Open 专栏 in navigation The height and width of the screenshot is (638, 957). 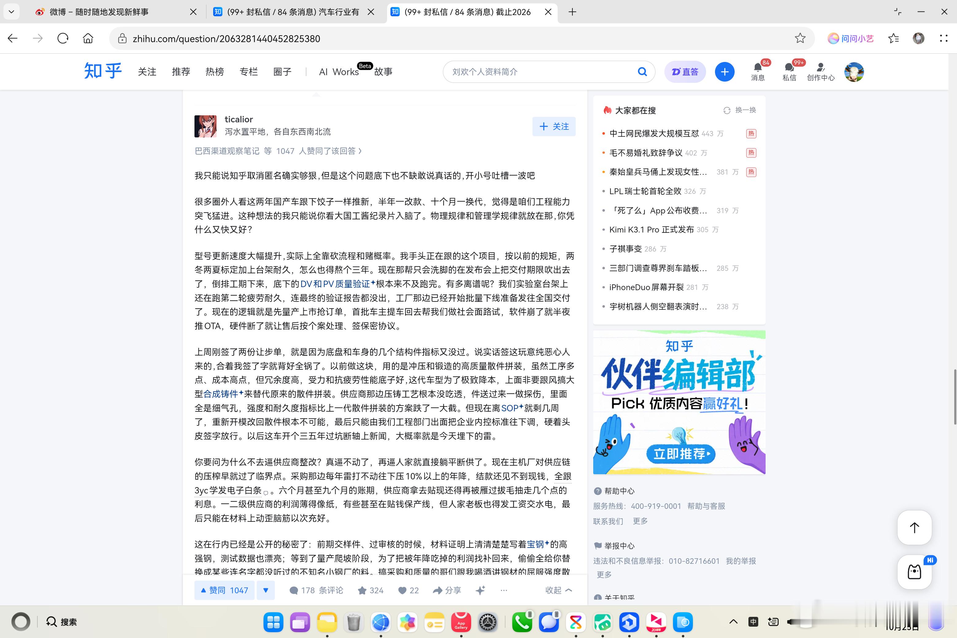[249, 71]
